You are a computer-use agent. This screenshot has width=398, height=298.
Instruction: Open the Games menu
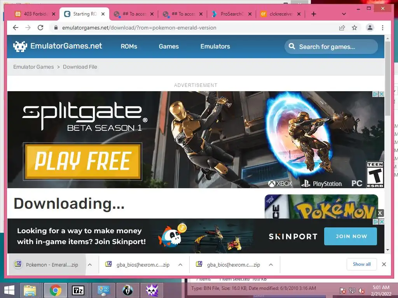coord(169,47)
